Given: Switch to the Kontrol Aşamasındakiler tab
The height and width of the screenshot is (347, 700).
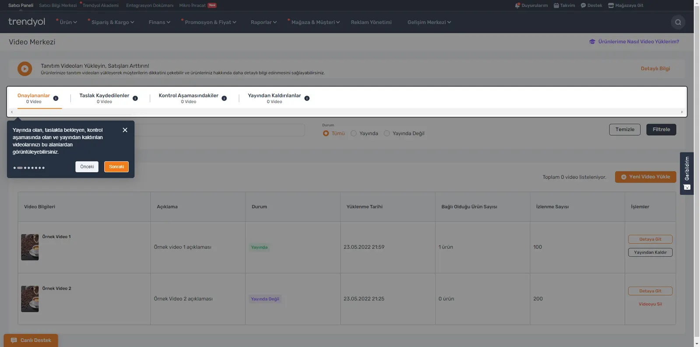Looking at the screenshot, I should coord(189,98).
